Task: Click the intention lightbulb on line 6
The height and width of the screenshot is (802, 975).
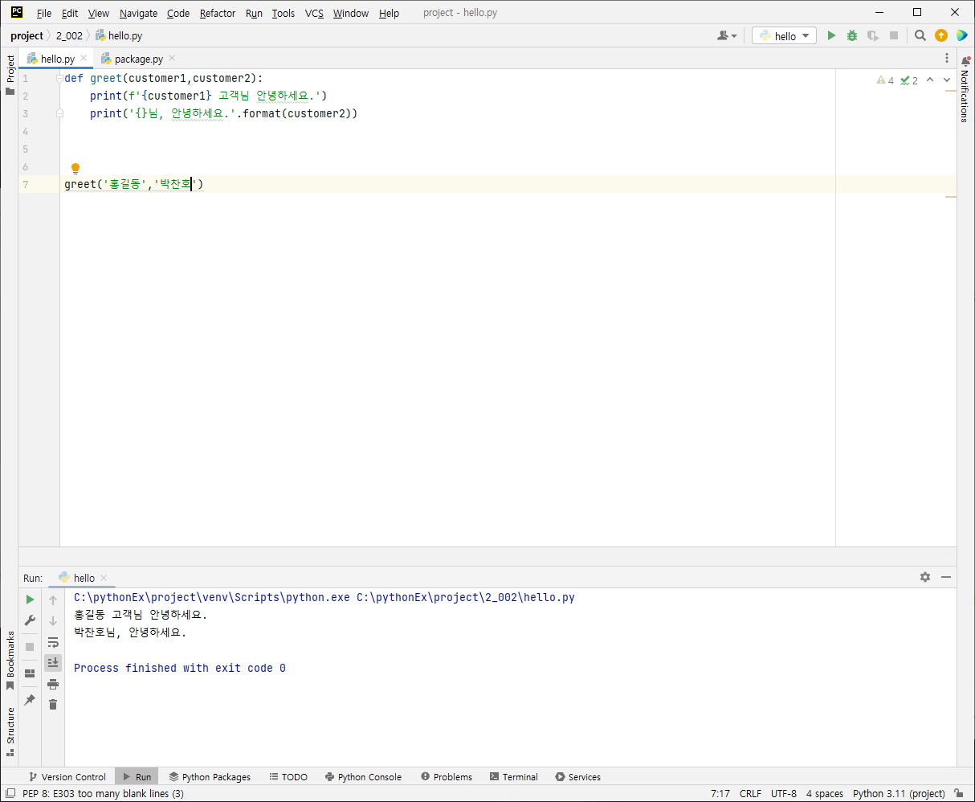Action: coord(75,169)
